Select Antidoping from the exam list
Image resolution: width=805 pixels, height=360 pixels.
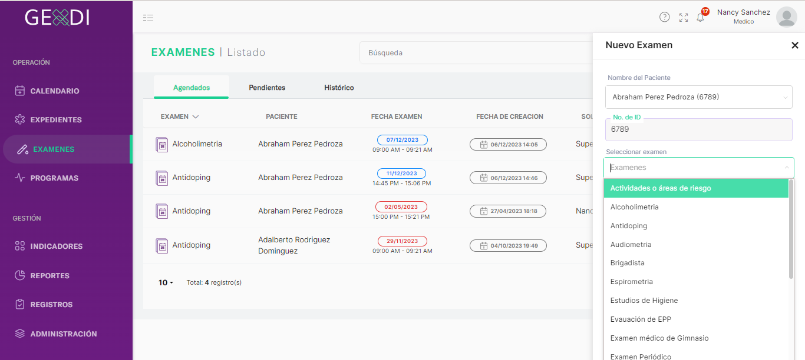tap(696, 226)
